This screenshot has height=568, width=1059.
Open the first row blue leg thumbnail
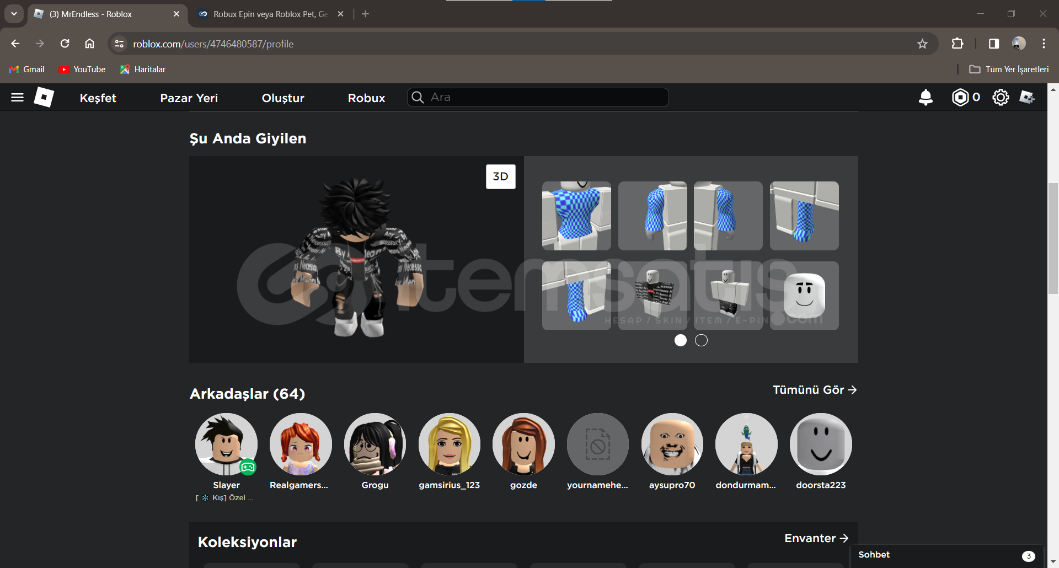[x=804, y=216]
